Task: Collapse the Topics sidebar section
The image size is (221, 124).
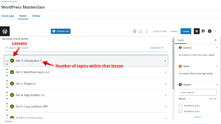Action: [217, 66]
